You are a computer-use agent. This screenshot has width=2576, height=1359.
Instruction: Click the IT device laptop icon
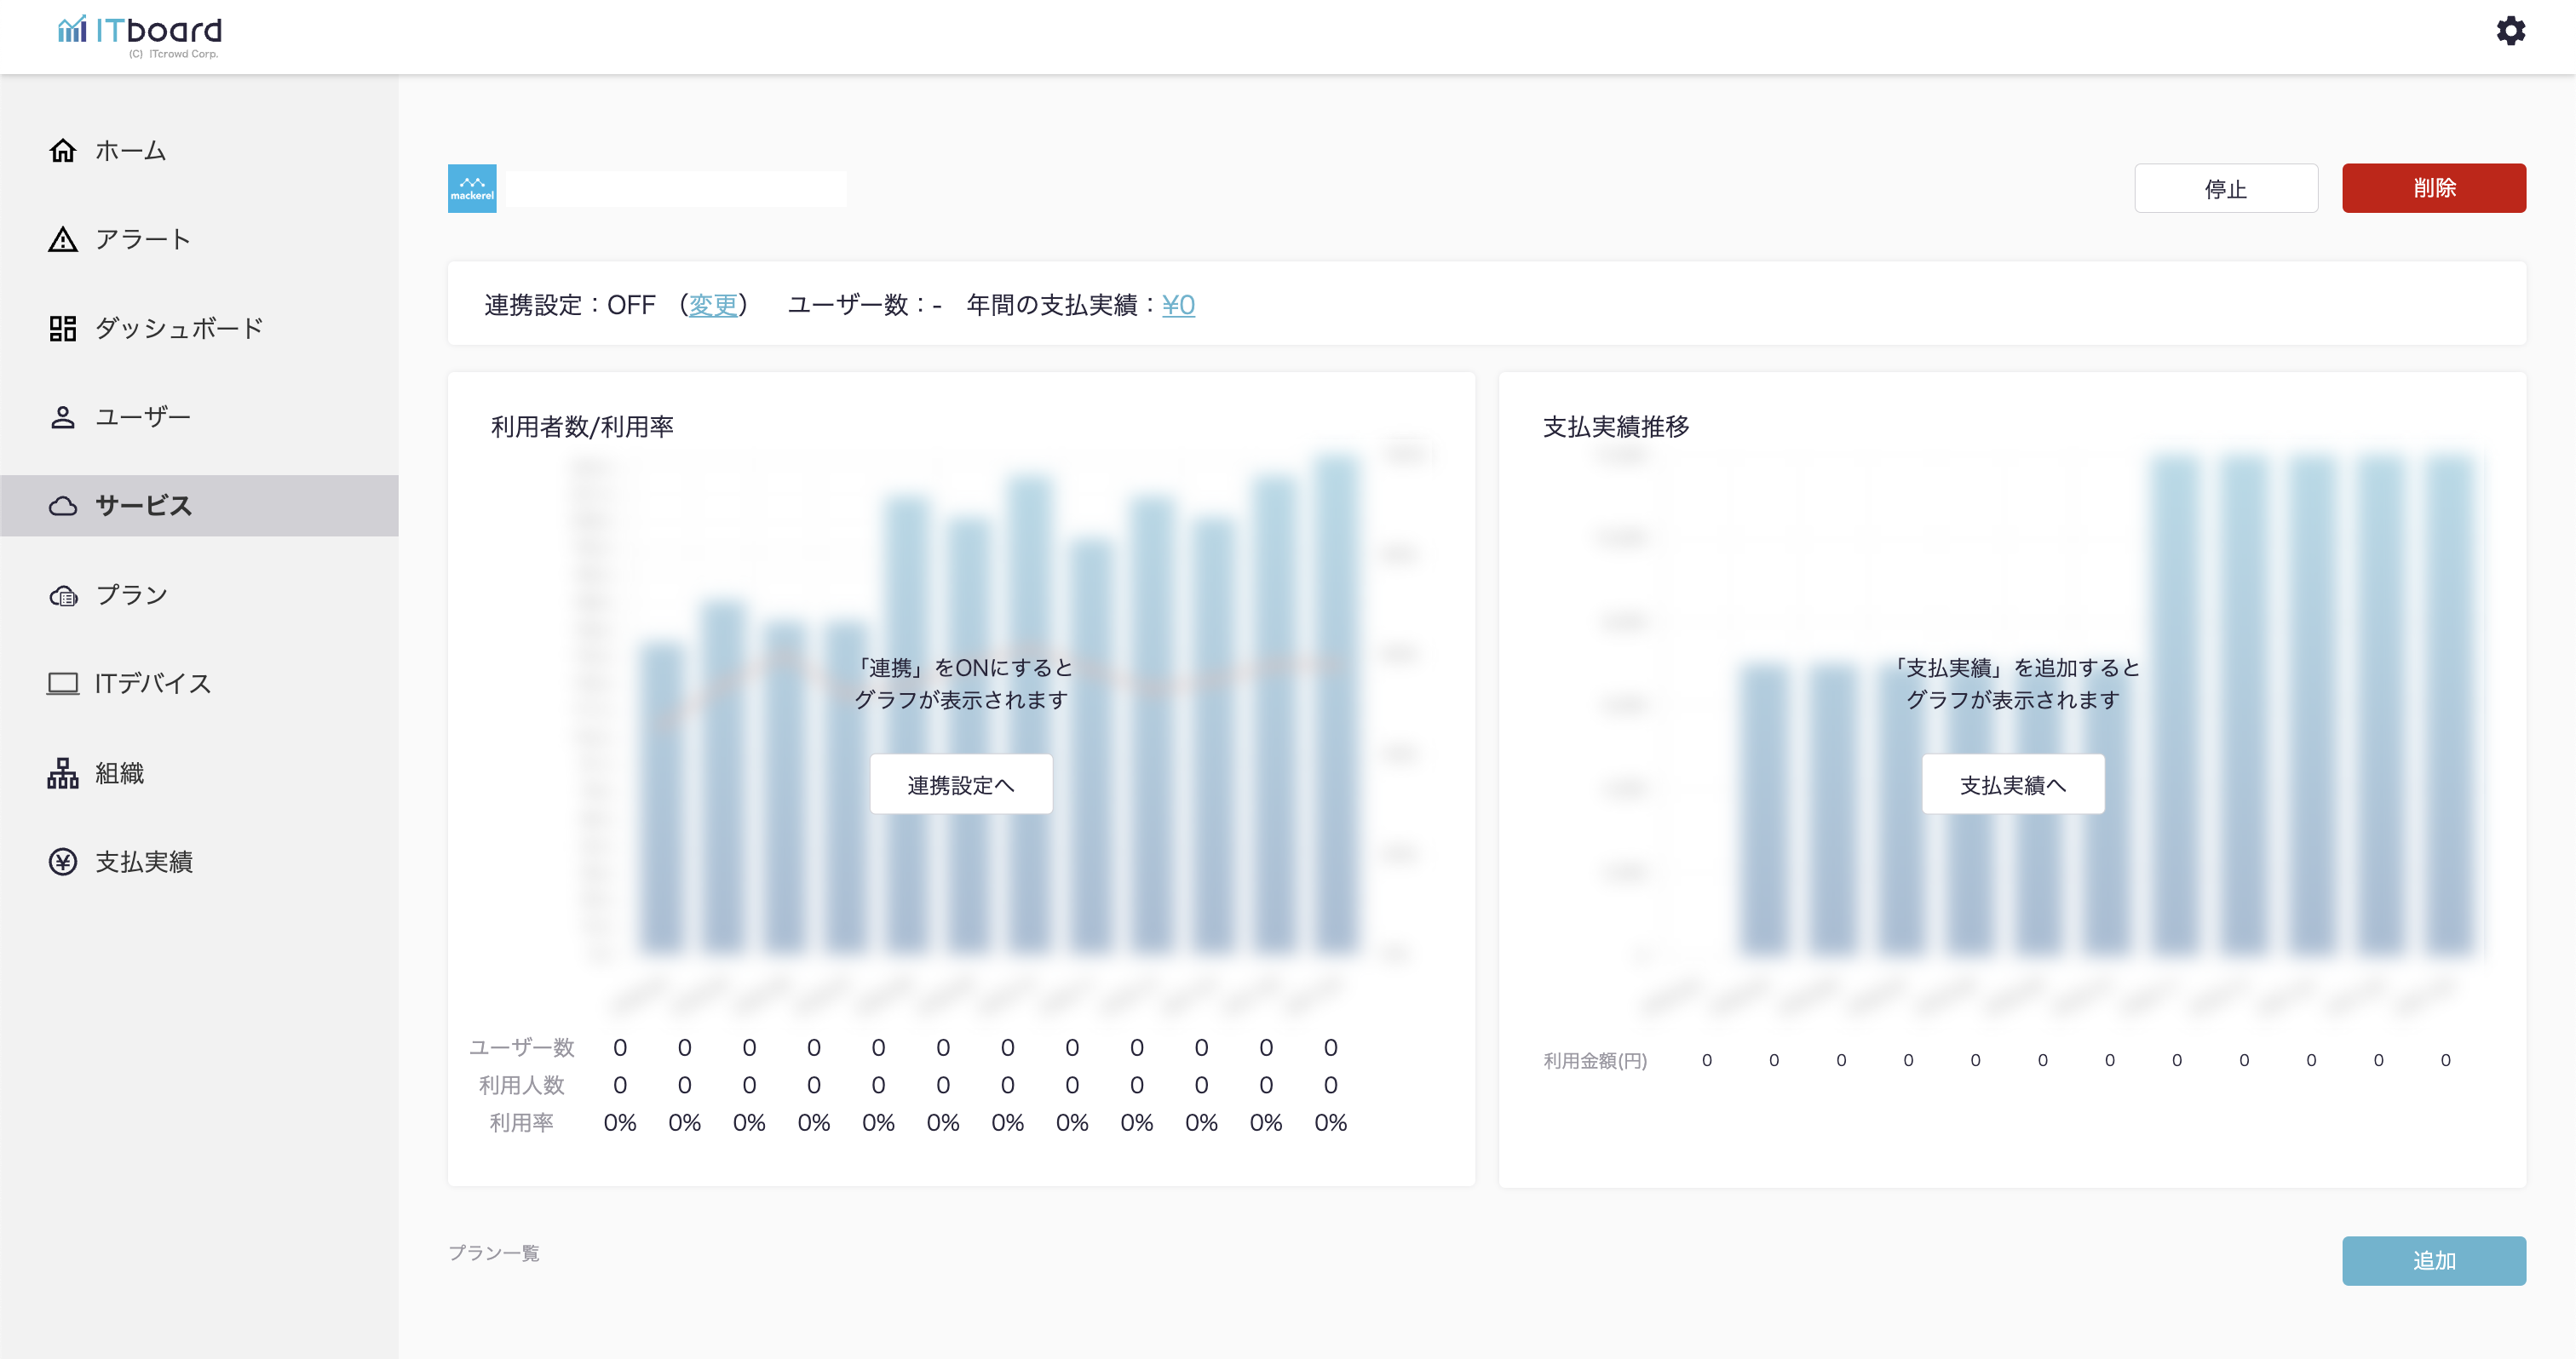(63, 684)
